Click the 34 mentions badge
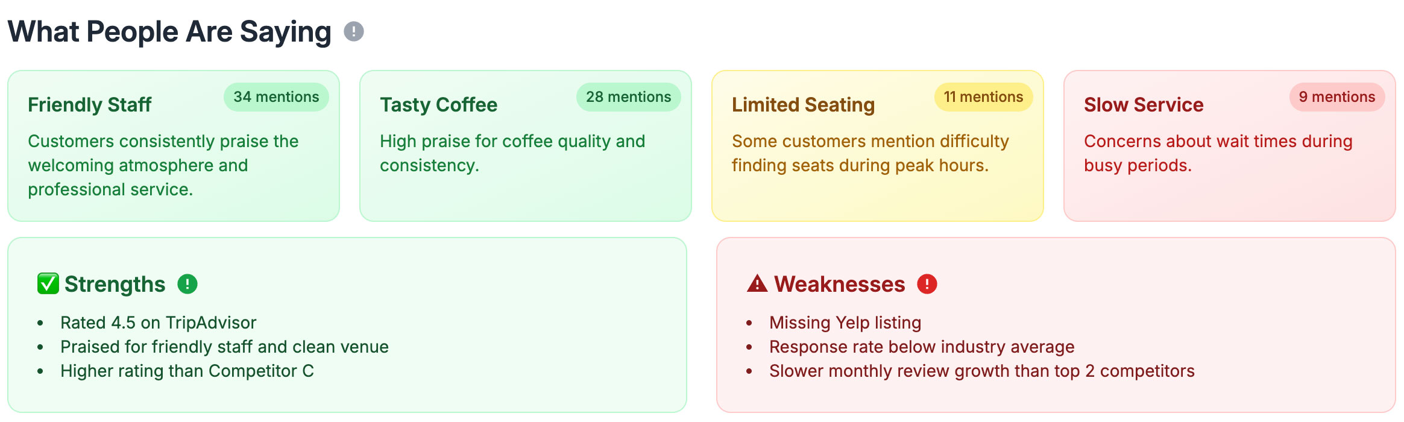 click(276, 97)
